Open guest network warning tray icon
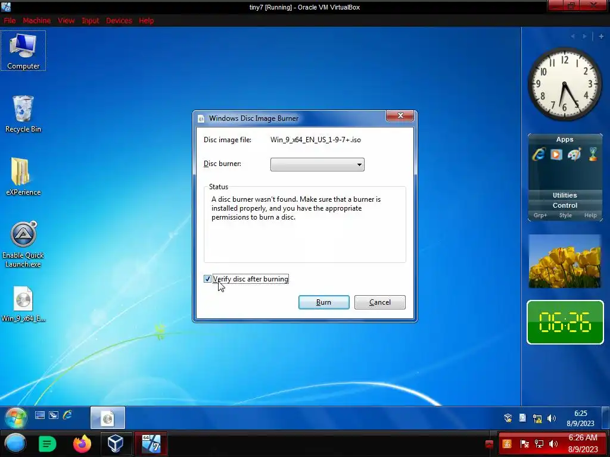Image resolution: width=610 pixels, height=457 pixels. pyautogui.click(x=537, y=418)
